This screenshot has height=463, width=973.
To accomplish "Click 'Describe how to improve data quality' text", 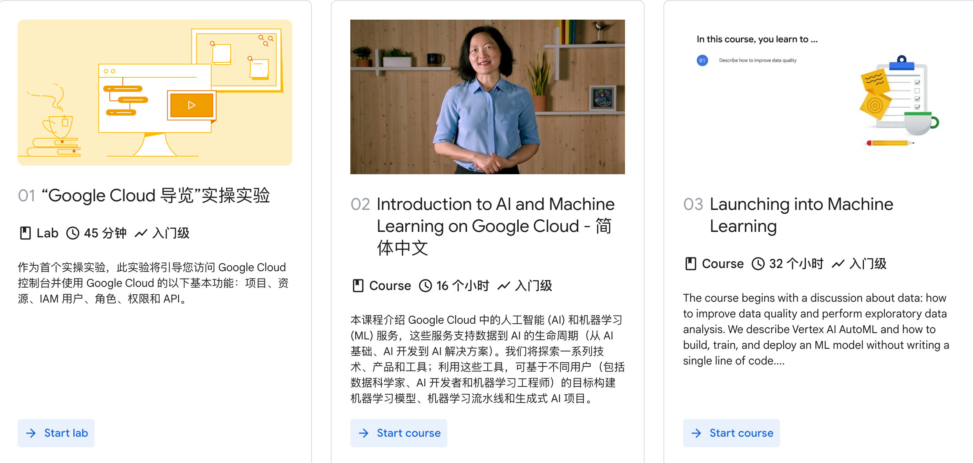I will 758,60.
